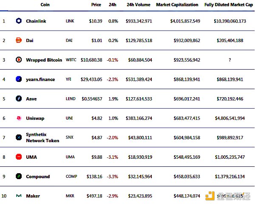Sort by the Coin column header
Image resolution: width=255 pixels, height=205 pixels.
44,5
